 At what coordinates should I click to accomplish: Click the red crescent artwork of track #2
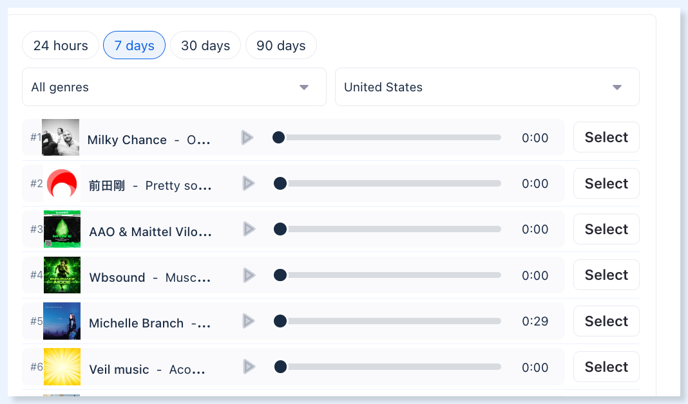62,183
